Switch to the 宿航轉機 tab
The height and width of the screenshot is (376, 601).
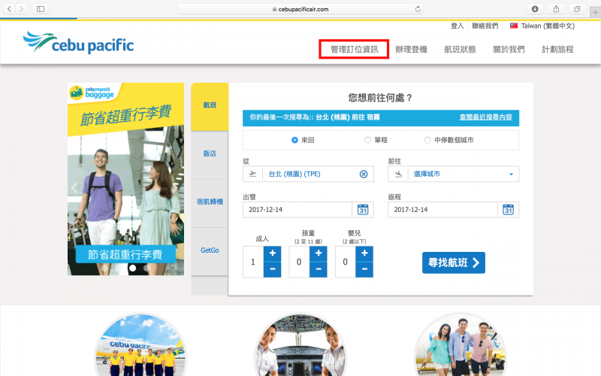pyautogui.click(x=210, y=202)
